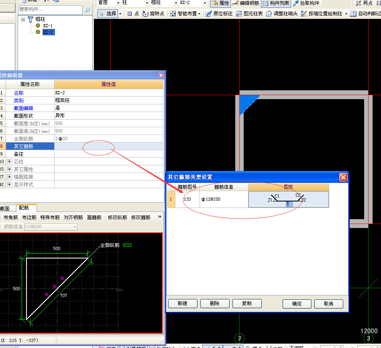Click 原位标注 (In-place Annotation) tool
Image resolution: width=381 pixels, height=348 pixels.
click(x=219, y=14)
